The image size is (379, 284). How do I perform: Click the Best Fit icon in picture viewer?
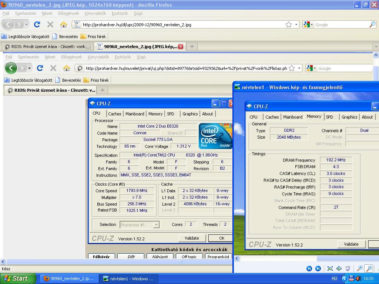330,268
